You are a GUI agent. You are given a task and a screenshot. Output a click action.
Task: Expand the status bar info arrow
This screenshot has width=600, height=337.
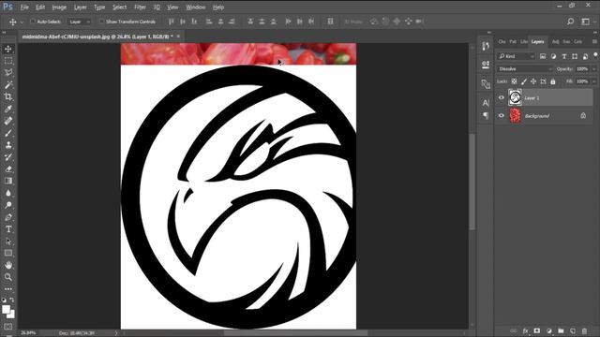(116, 333)
